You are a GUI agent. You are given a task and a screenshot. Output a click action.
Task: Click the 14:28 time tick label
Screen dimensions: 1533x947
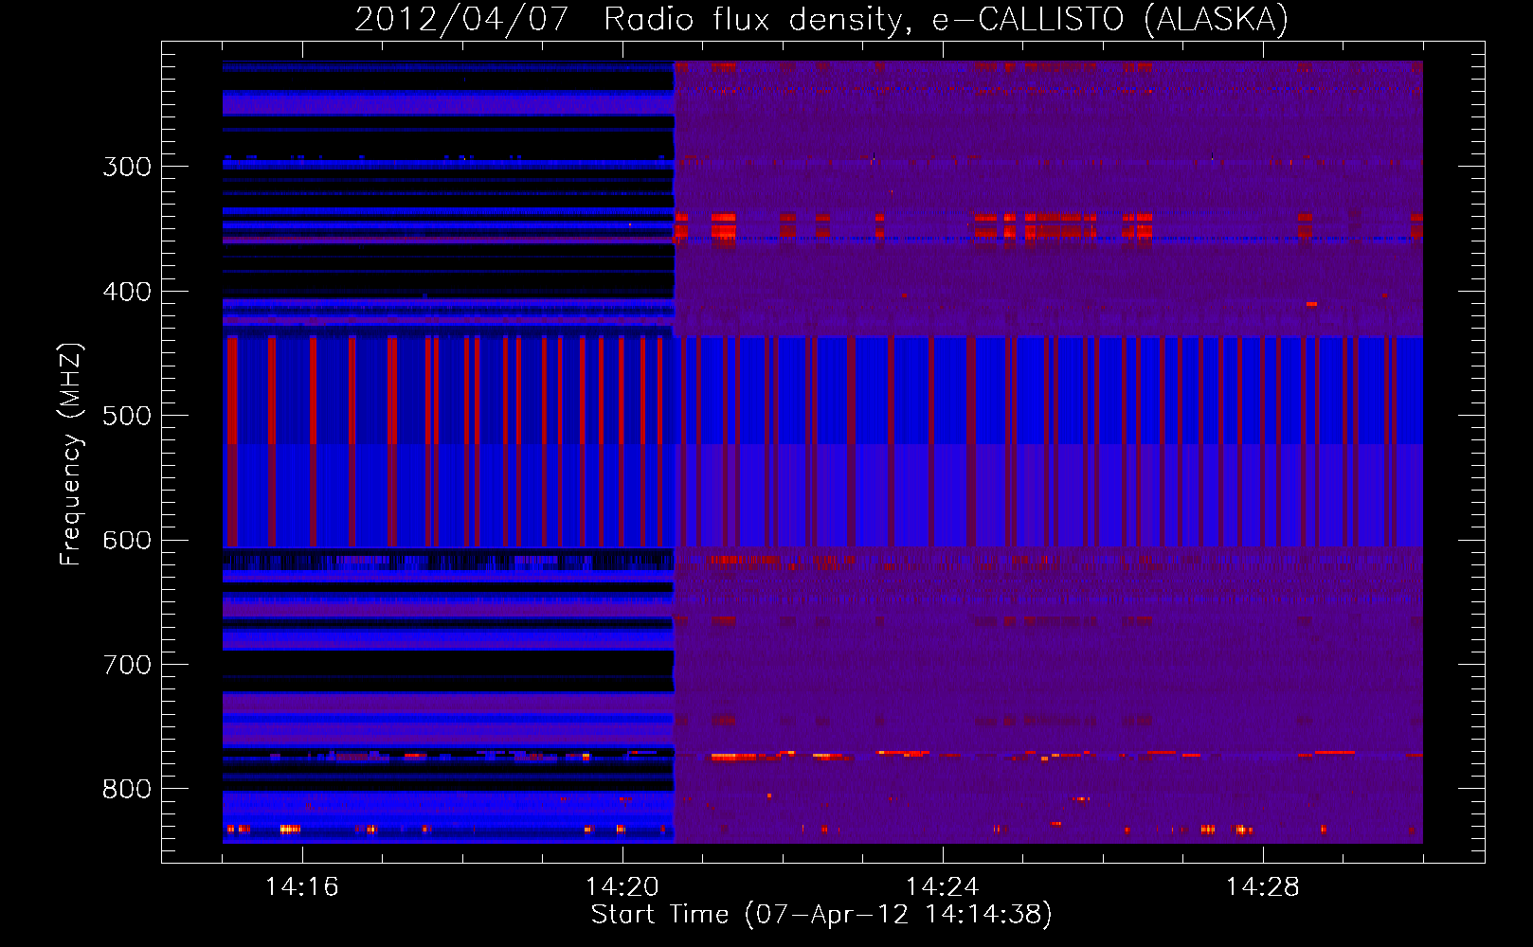pyautogui.click(x=1262, y=887)
